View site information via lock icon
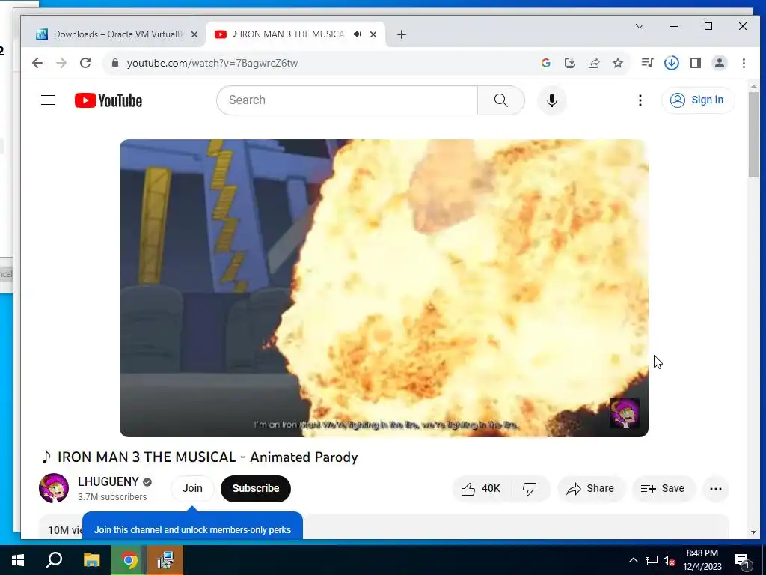The width and height of the screenshot is (766, 575). (x=115, y=63)
